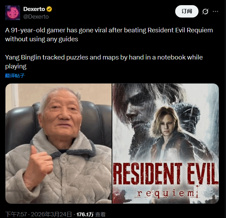Click the requiem subtitle text on poster
This screenshot has height=218, width=226.
[166, 194]
